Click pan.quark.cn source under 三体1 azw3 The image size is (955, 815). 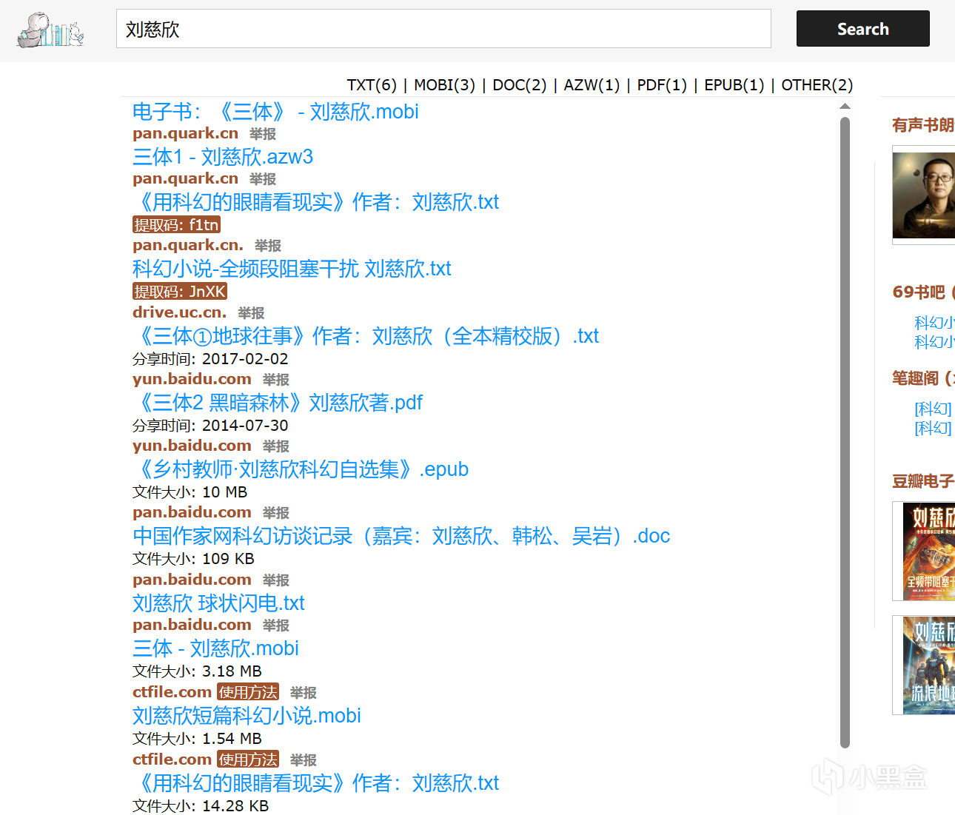tap(185, 178)
